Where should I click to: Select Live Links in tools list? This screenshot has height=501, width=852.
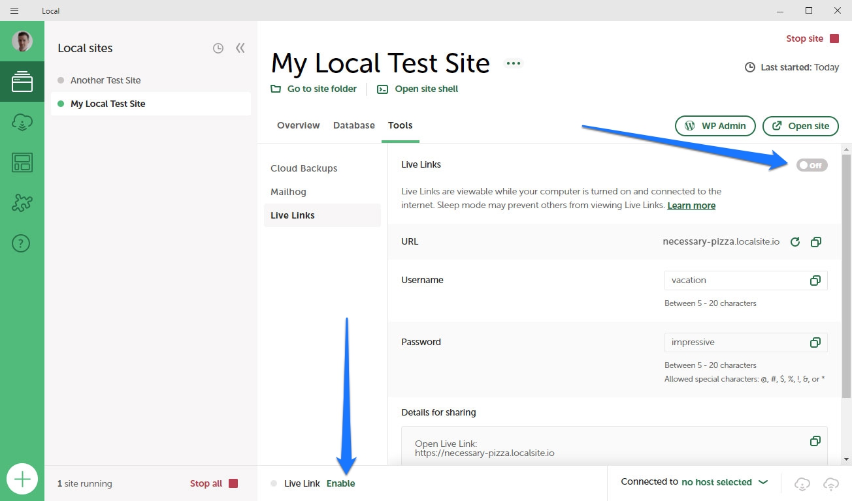322,215
